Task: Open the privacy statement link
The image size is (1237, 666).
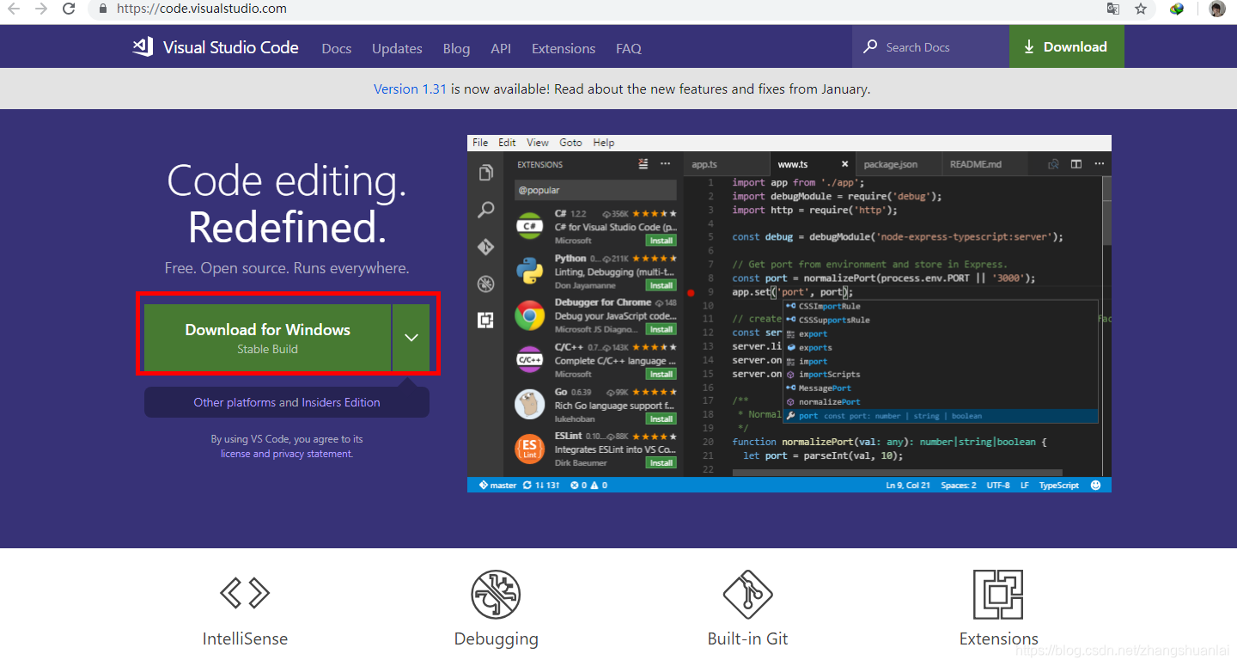Action: (x=313, y=454)
